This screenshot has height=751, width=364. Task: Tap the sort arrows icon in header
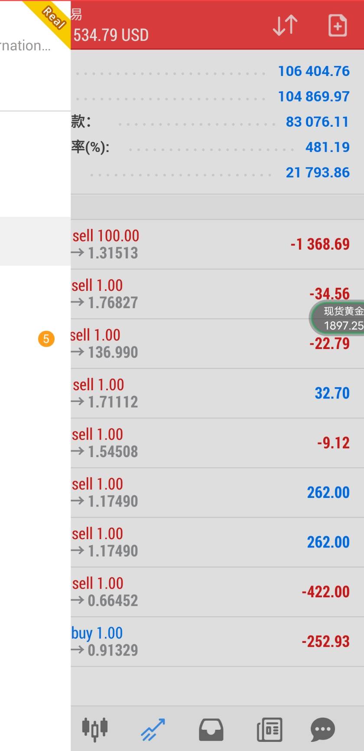285,26
